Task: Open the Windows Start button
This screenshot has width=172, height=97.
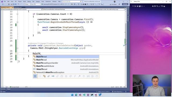Action: (72, 95)
